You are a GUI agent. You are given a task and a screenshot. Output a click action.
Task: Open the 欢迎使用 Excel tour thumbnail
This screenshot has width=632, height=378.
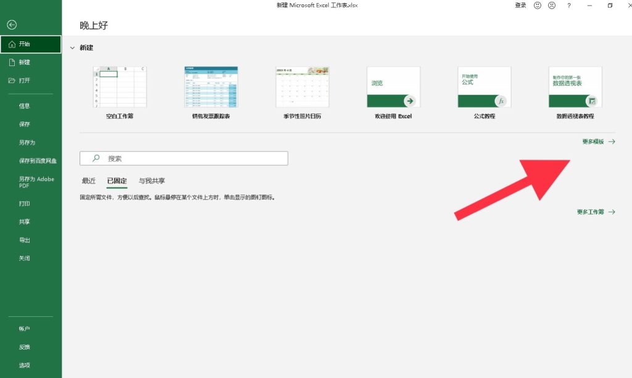tap(393, 87)
